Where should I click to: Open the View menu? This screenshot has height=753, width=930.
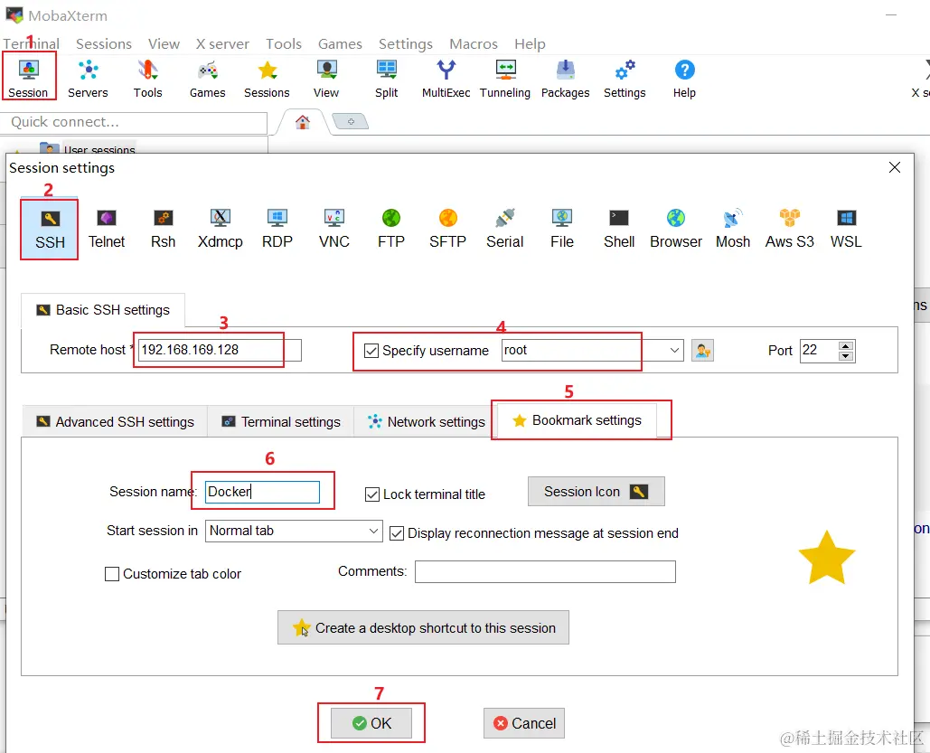click(164, 44)
